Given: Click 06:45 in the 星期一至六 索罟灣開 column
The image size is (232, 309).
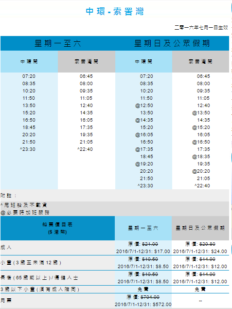Looking at the screenshot, I should 86,76.
